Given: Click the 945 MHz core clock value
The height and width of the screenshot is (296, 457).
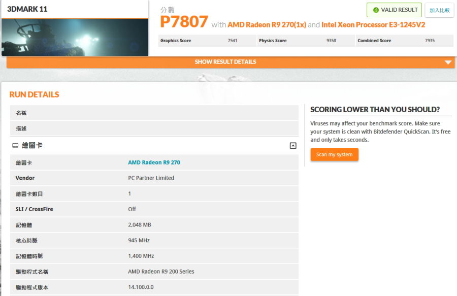Looking at the screenshot, I should pyautogui.click(x=139, y=240).
